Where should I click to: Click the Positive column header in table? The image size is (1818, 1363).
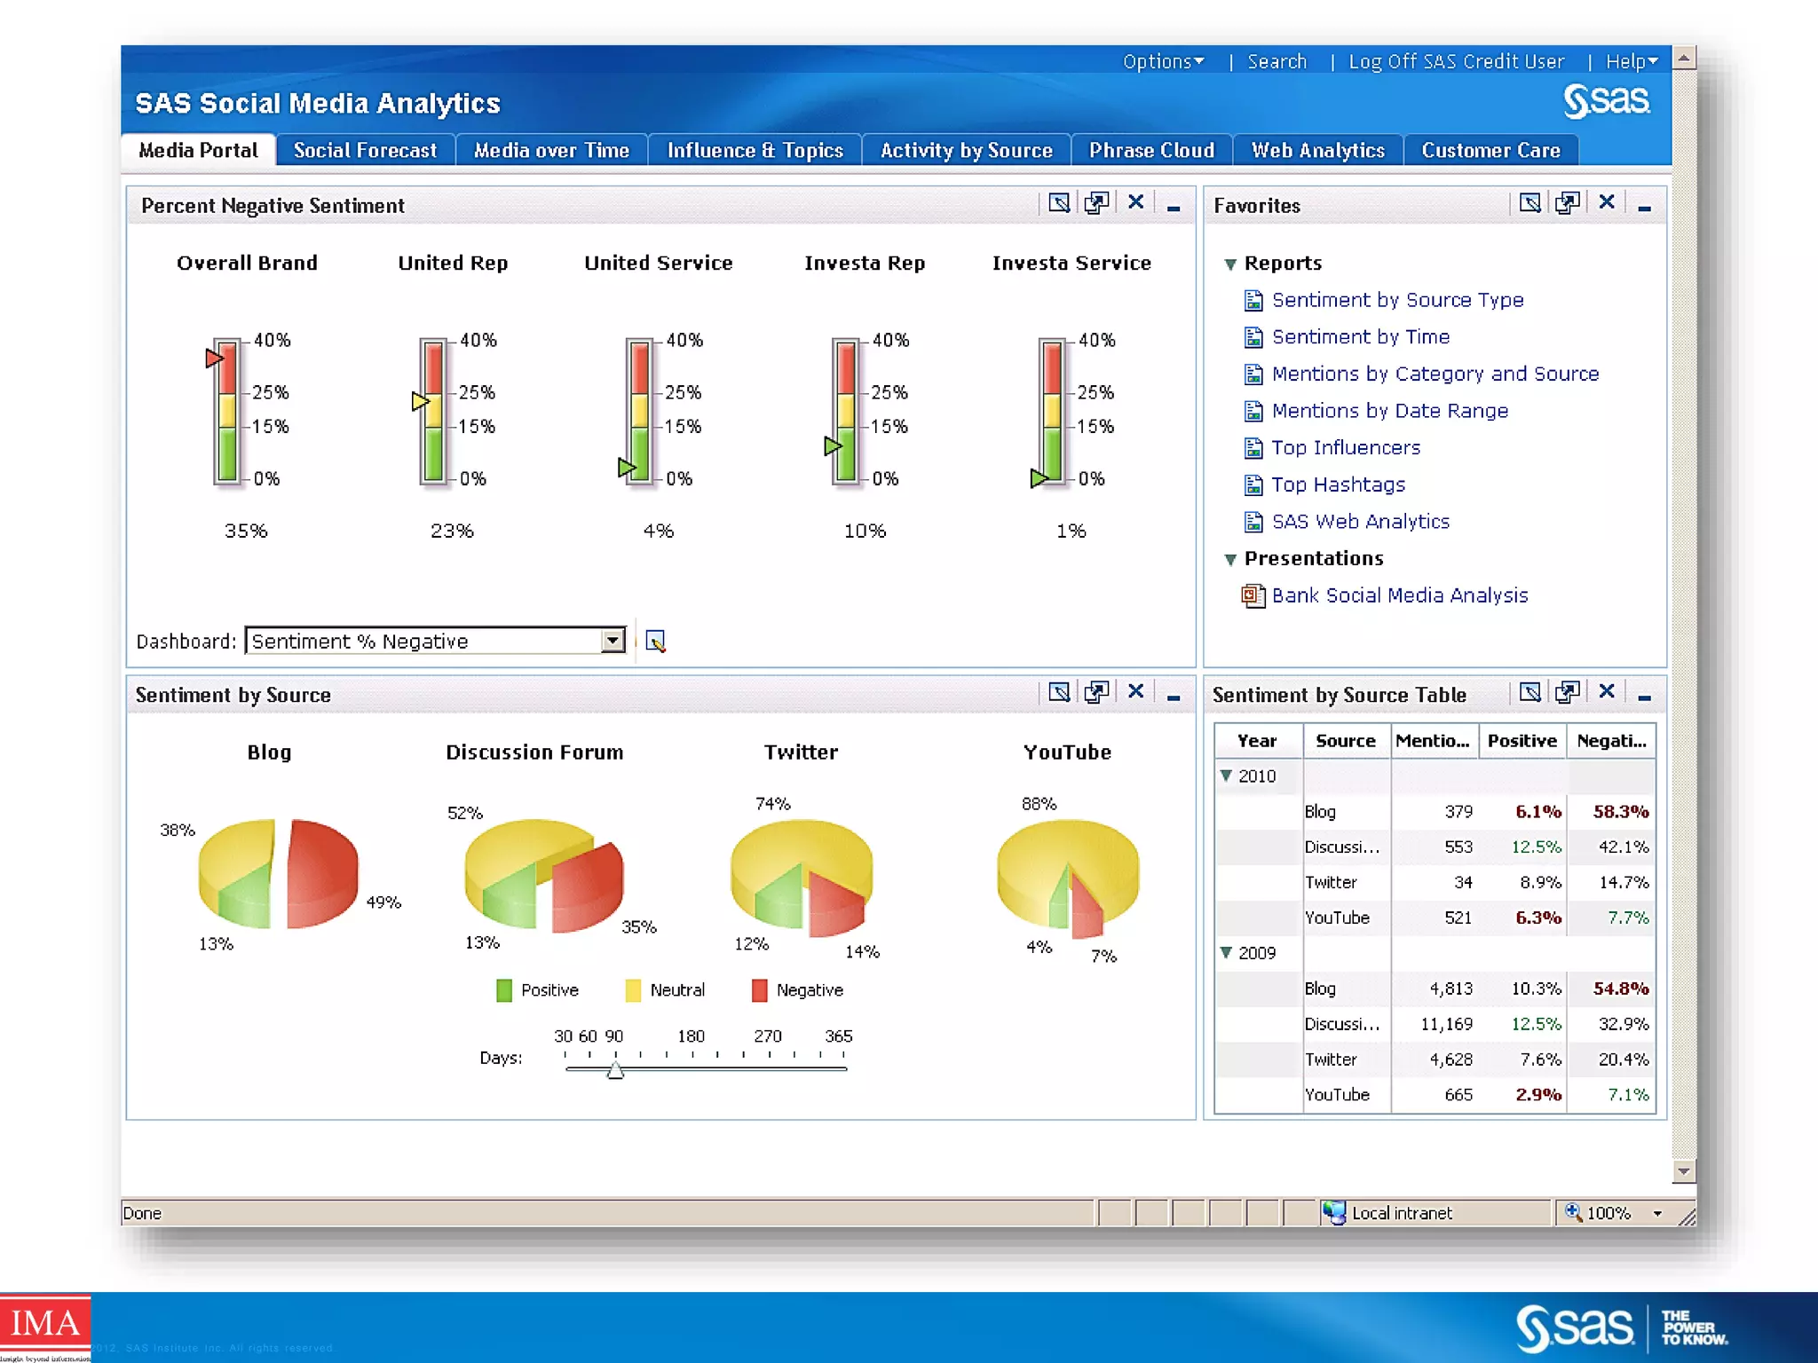pos(1522,741)
